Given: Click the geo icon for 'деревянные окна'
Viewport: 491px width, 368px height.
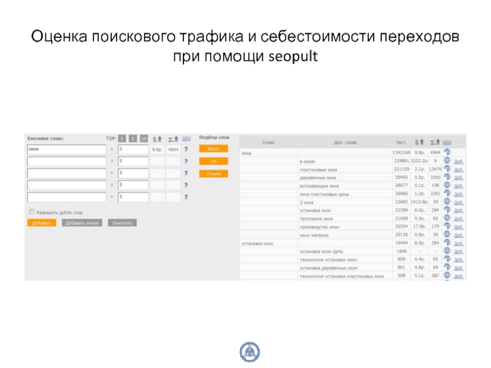Looking at the screenshot, I should 447,177.
